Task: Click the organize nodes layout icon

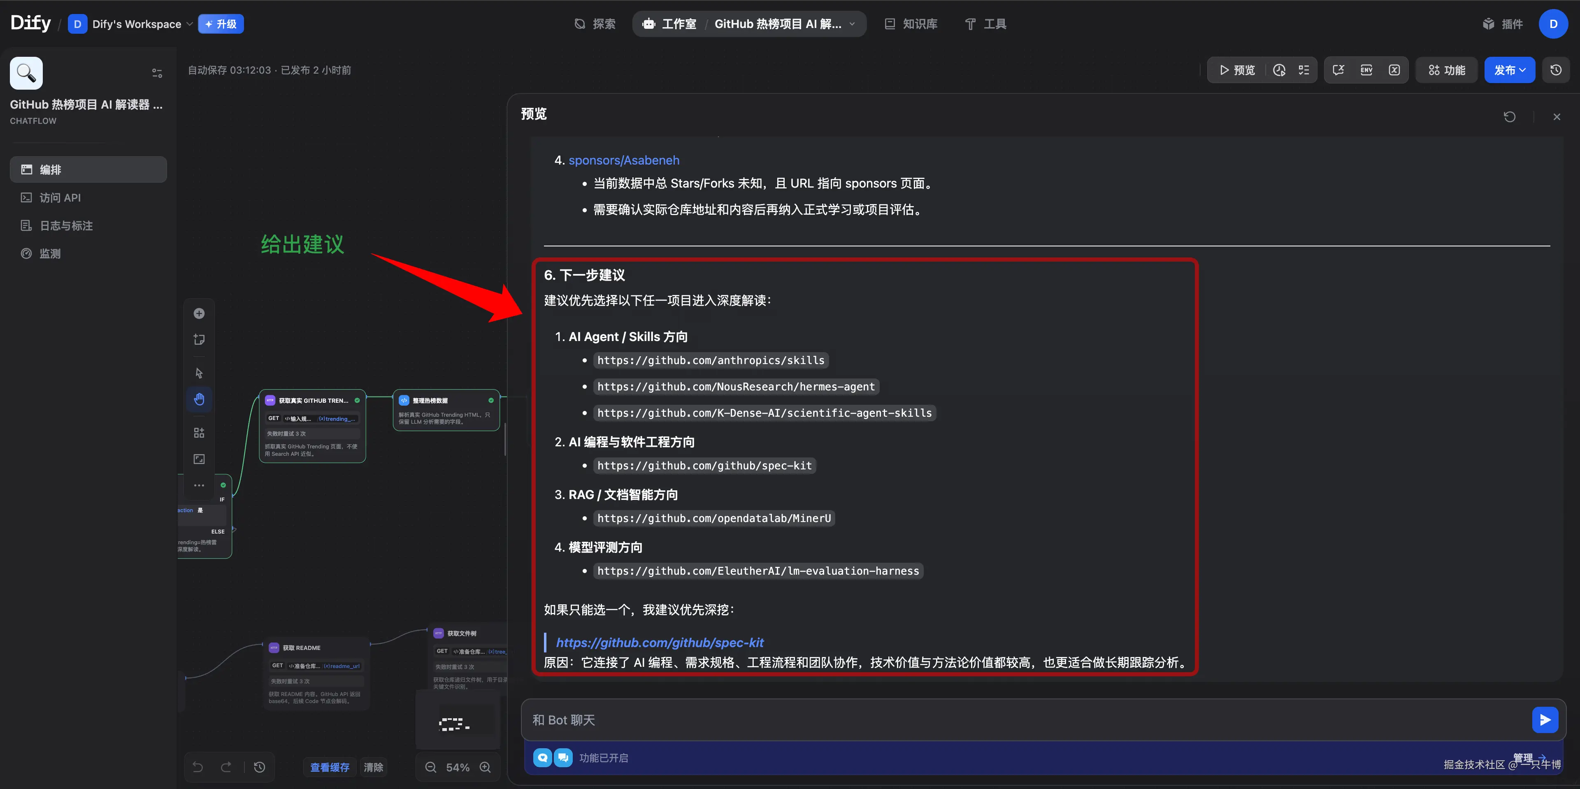Action: 199,433
